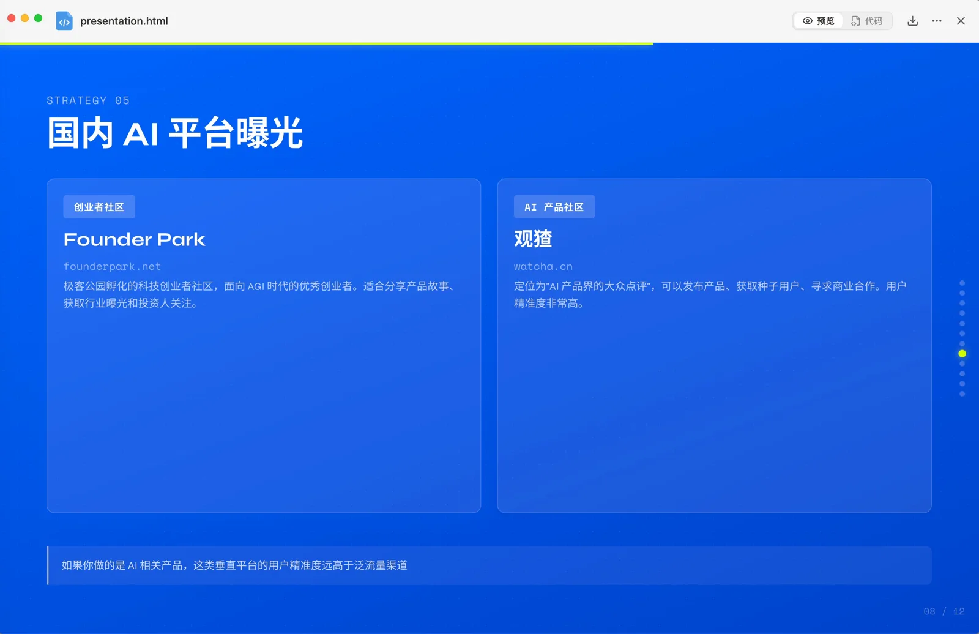Viewport: 979px width, 634px height.
Task: Click the green slide progress bar
Action: (x=327, y=43)
